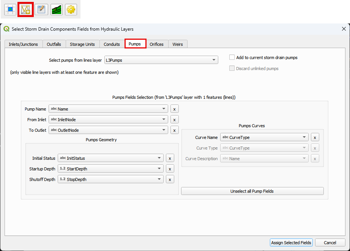Expand the To Outlet field dropdown

108,130
